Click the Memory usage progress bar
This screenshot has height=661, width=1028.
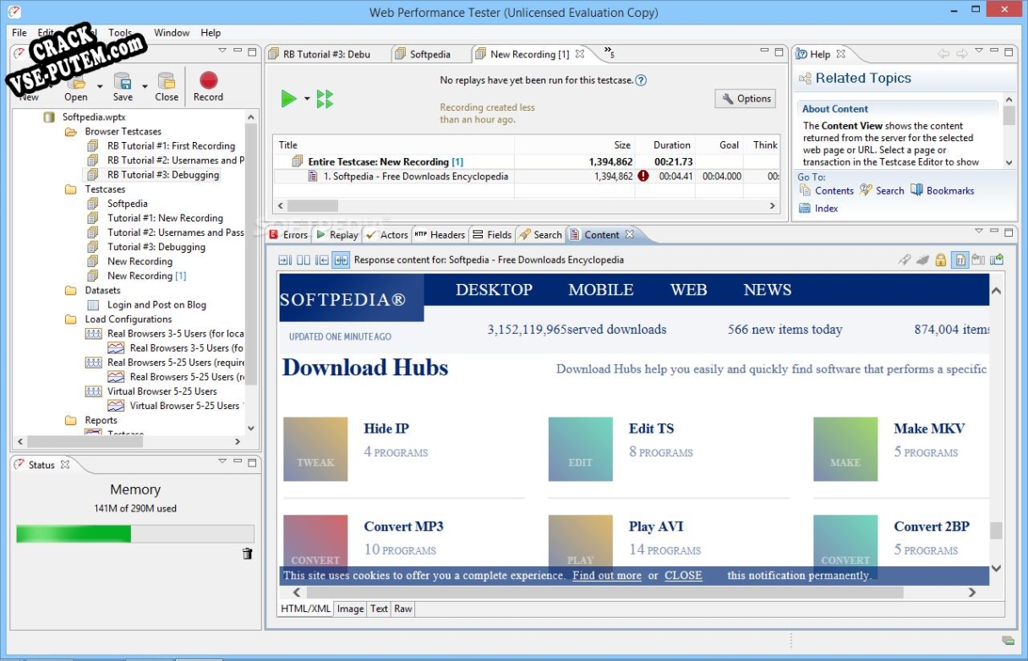tap(135, 533)
